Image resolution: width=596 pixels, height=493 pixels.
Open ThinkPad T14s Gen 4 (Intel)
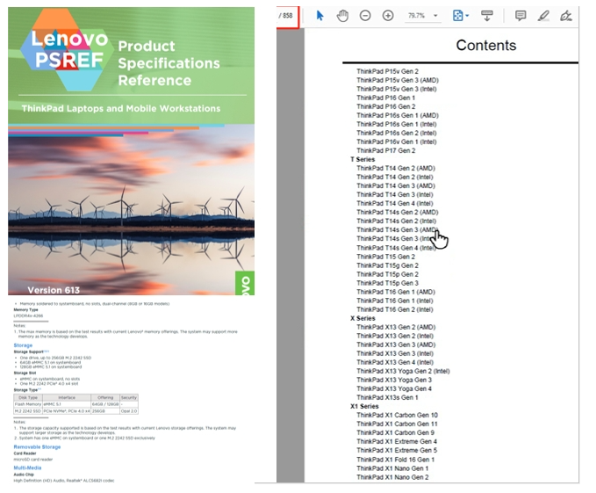pyautogui.click(x=396, y=248)
